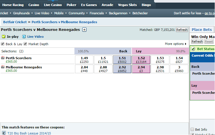Back Melbourne Renegades at 2.92
This screenshot has height=135, width=215.
point(122,69)
